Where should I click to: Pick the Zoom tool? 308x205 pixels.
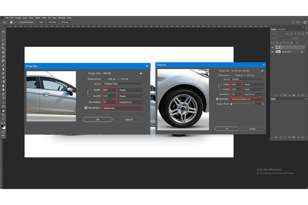pos(3,115)
